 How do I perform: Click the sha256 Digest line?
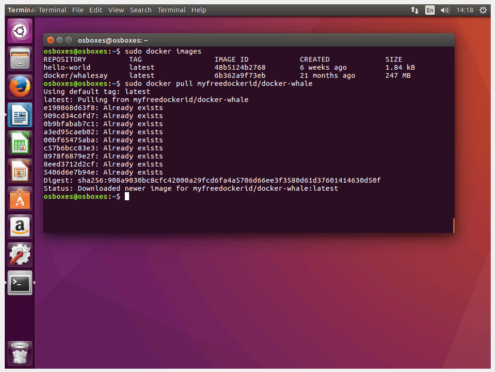click(x=212, y=180)
